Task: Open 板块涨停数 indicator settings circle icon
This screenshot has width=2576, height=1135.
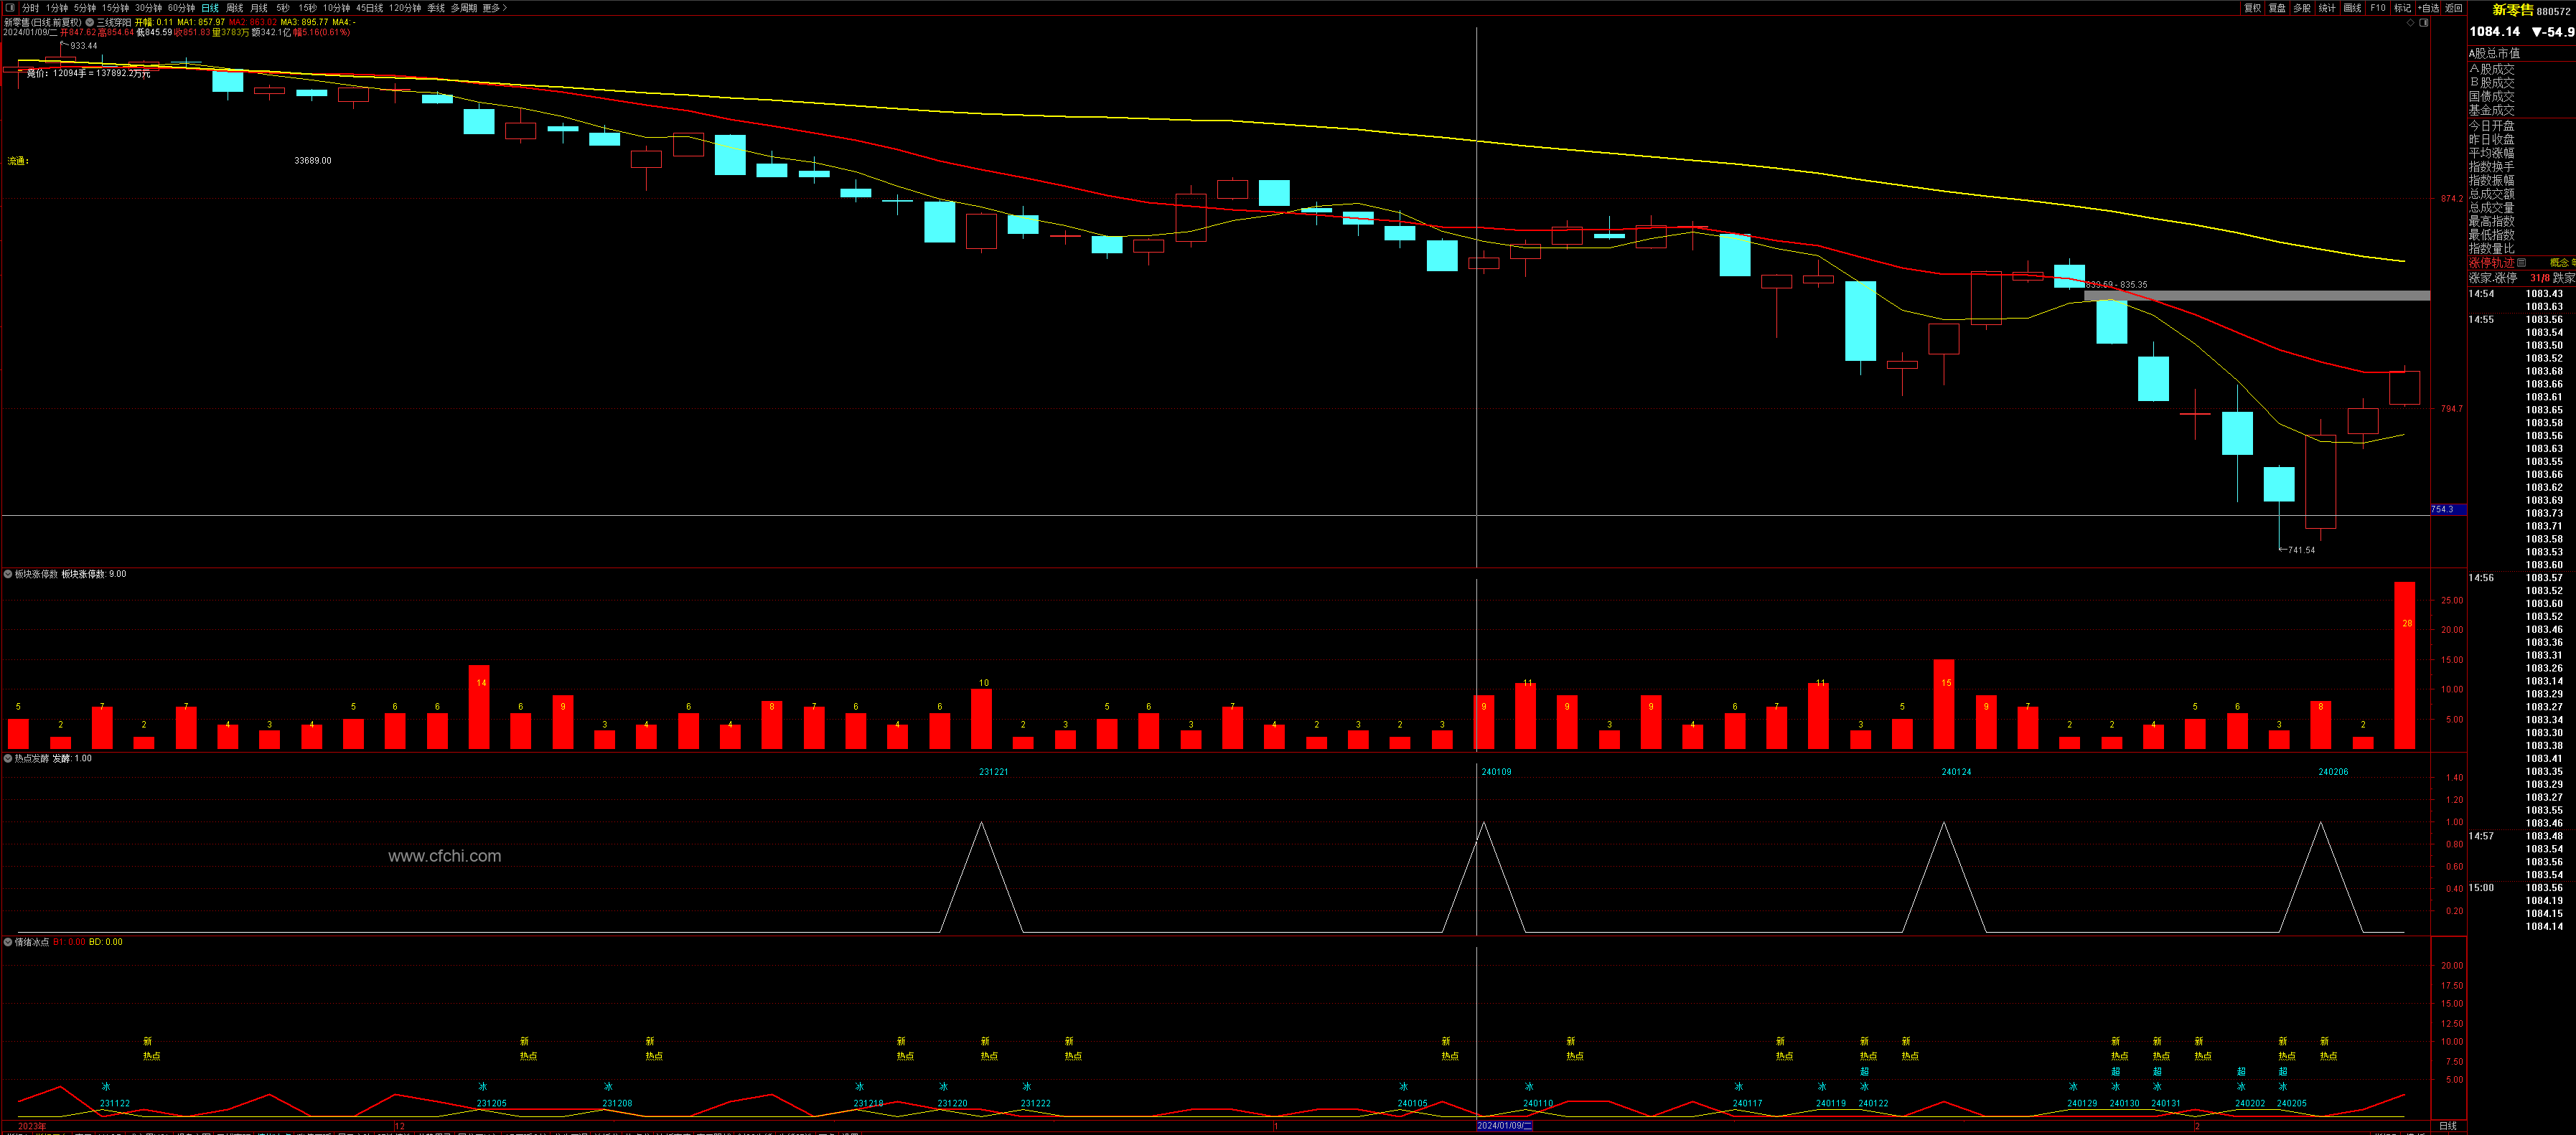Action: click(8, 575)
